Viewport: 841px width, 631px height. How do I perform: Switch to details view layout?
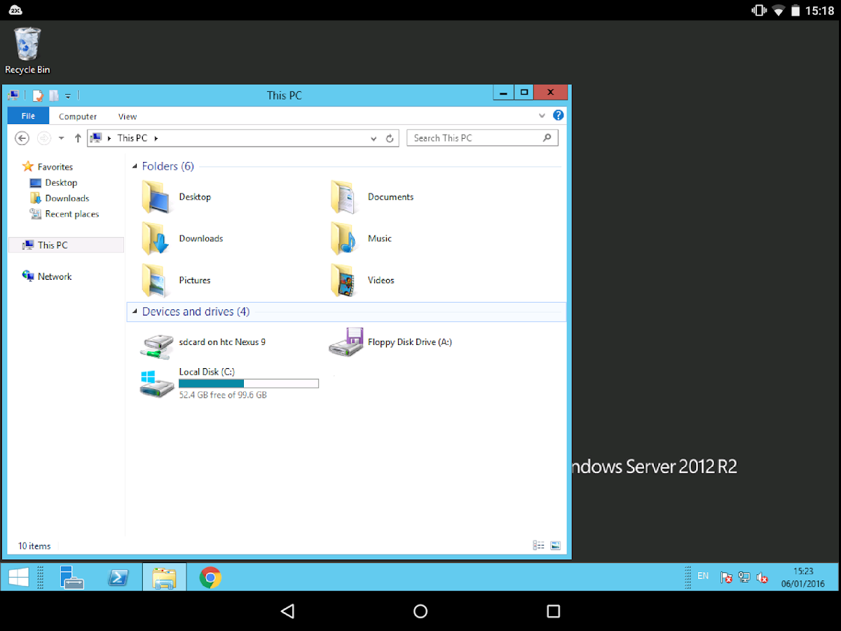[539, 545]
